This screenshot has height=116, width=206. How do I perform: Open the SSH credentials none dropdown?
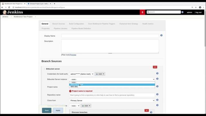74,106
